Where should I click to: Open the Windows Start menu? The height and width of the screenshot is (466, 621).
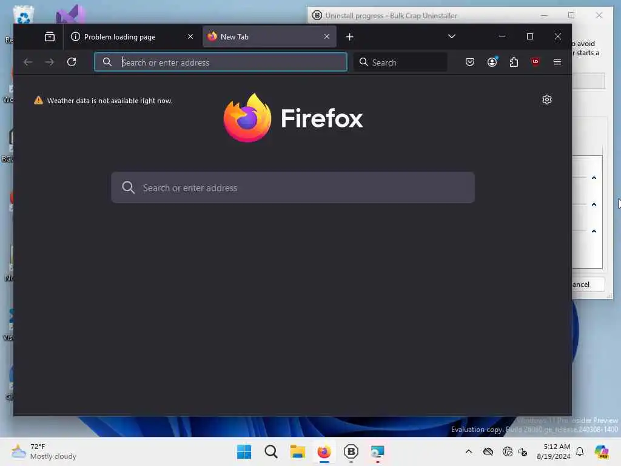point(244,451)
